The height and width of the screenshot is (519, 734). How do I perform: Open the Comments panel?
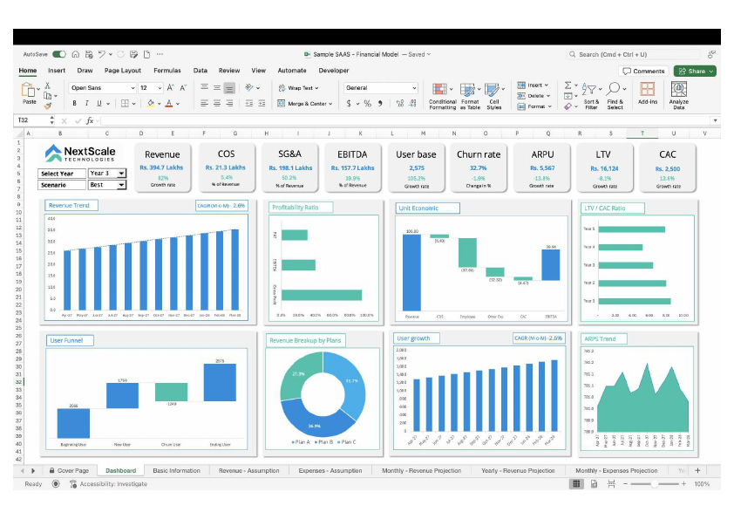click(643, 71)
